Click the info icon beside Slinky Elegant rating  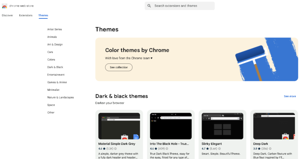219,149
